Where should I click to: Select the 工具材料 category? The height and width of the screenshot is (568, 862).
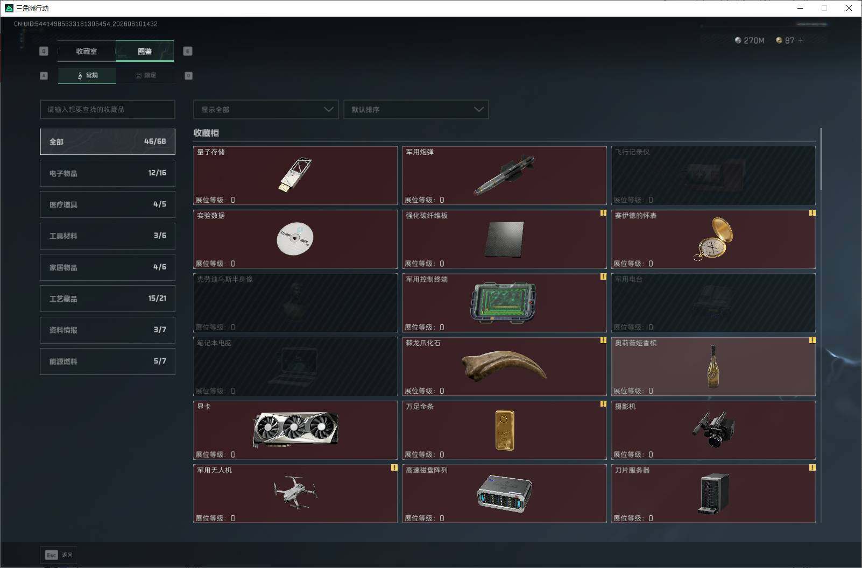point(108,236)
